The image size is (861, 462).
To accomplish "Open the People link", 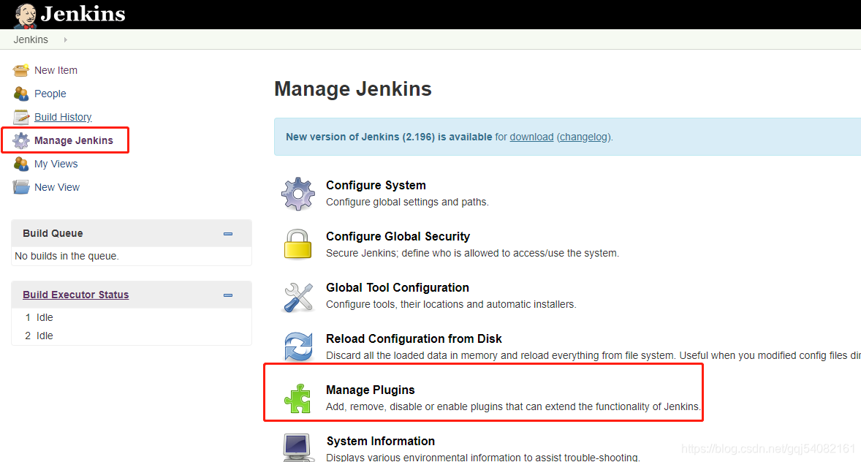I will [50, 94].
